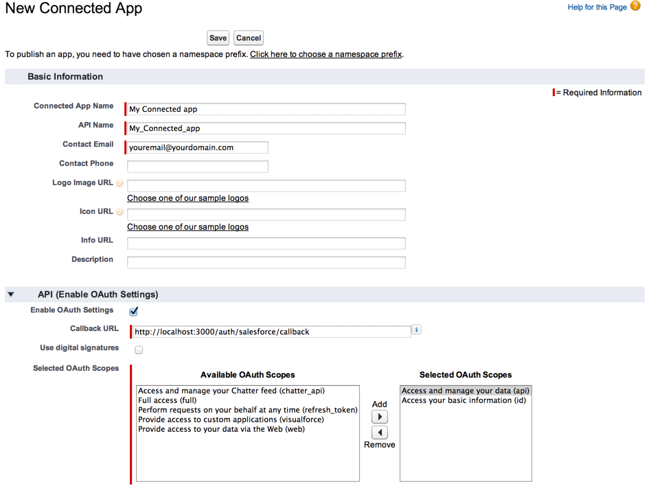Select Access your basic information (id) scope
649x497 pixels.
pyautogui.click(x=464, y=400)
